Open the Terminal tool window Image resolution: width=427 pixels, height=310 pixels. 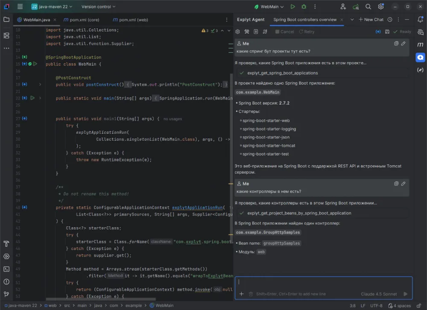pyautogui.click(x=6, y=269)
